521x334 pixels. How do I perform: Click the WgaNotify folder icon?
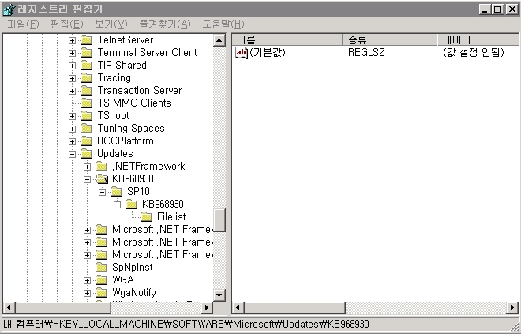pos(101,293)
